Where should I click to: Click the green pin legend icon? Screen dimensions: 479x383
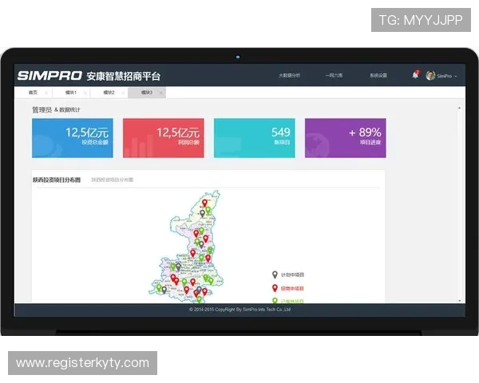click(x=275, y=301)
